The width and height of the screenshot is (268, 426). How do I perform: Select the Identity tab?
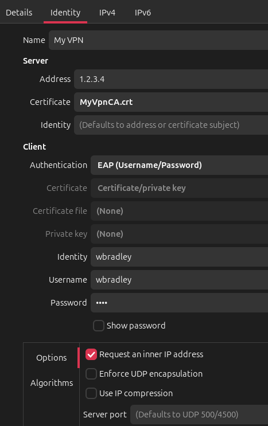click(65, 13)
